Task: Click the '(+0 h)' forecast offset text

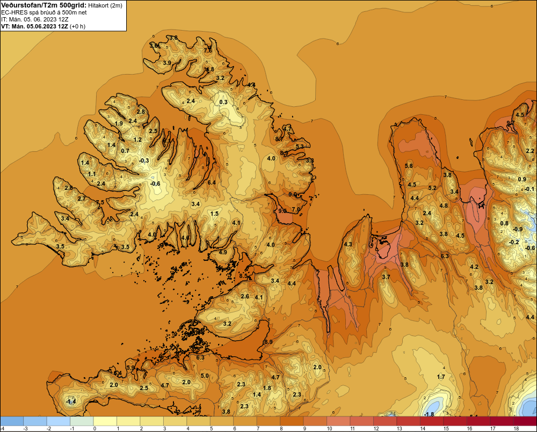Action: [x=77, y=26]
